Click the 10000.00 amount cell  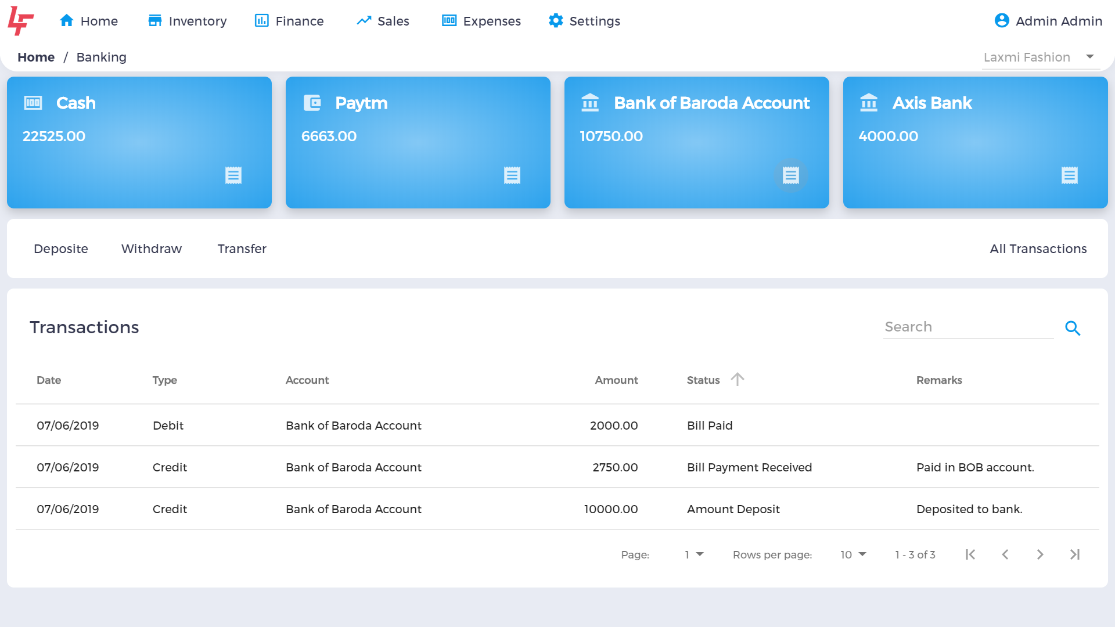(x=611, y=509)
